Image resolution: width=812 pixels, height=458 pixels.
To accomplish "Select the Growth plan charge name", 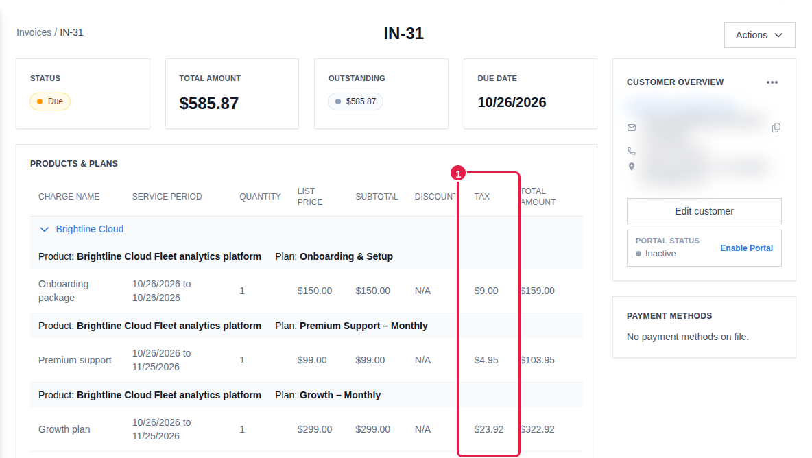I will tap(64, 429).
